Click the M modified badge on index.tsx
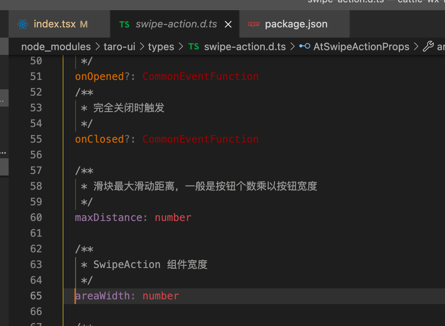Screen dimensions: 445x326 (84, 24)
